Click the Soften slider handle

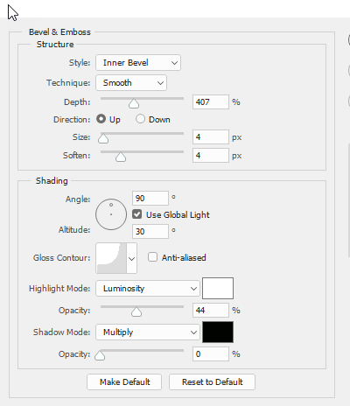[x=121, y=157]
